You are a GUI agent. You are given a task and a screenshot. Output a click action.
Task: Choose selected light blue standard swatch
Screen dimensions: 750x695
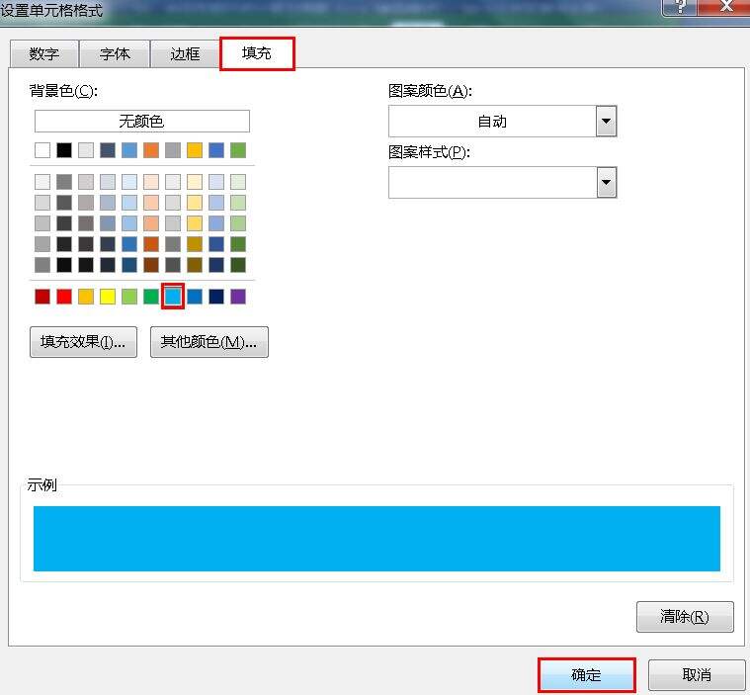[173, 297]
